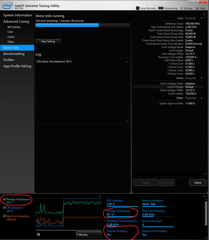Click the Max Core Frequency 3,99 GHz readout
The image size is (209, 240).
pyautogui.click(x=158, y=213)
